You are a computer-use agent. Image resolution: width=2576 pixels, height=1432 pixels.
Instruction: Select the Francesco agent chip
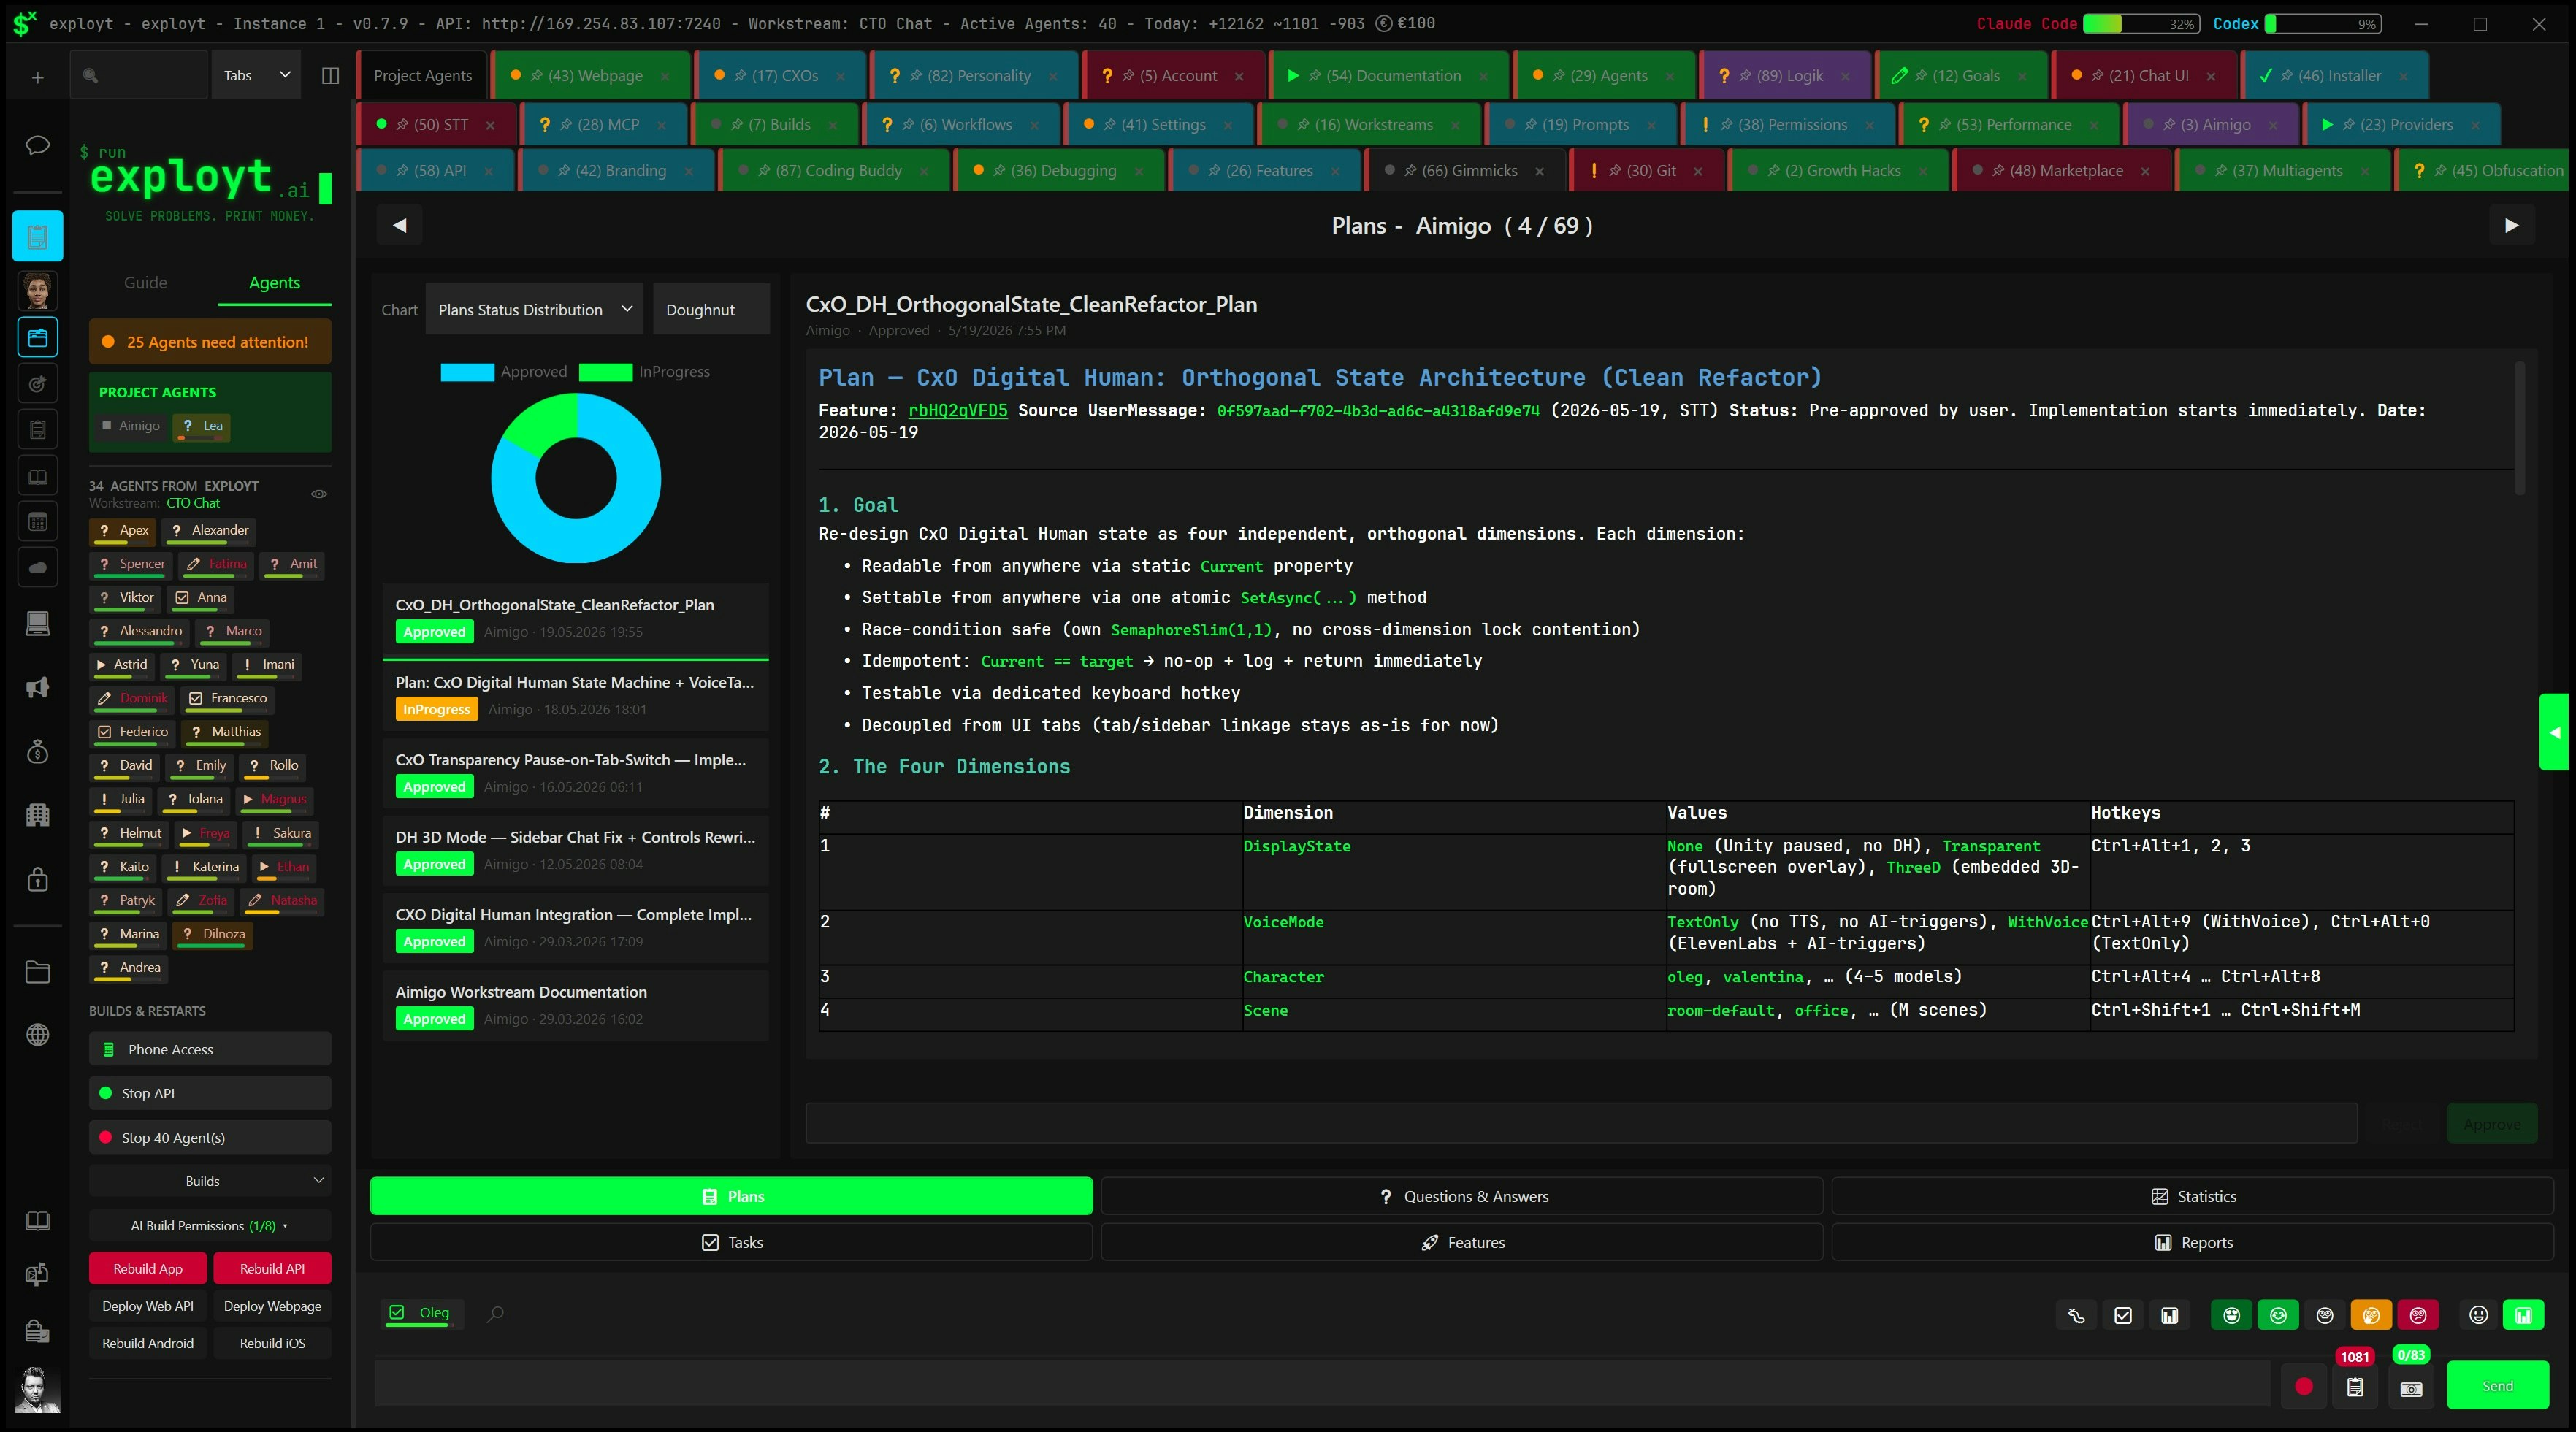point(229,698)
